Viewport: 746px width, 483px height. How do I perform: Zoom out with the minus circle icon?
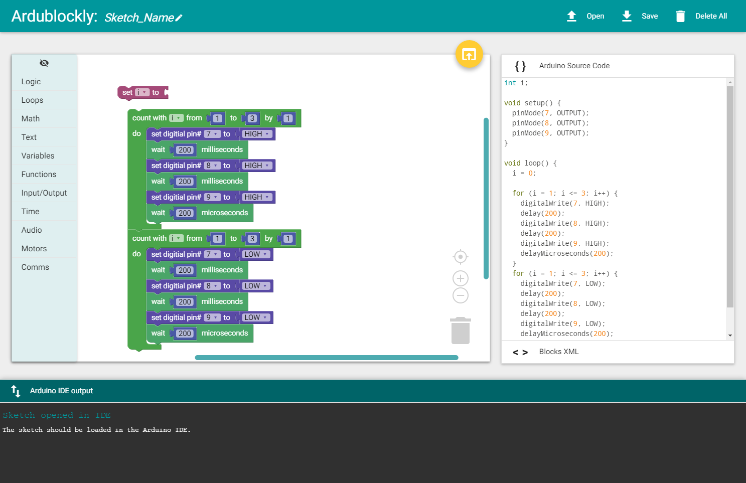461,295
